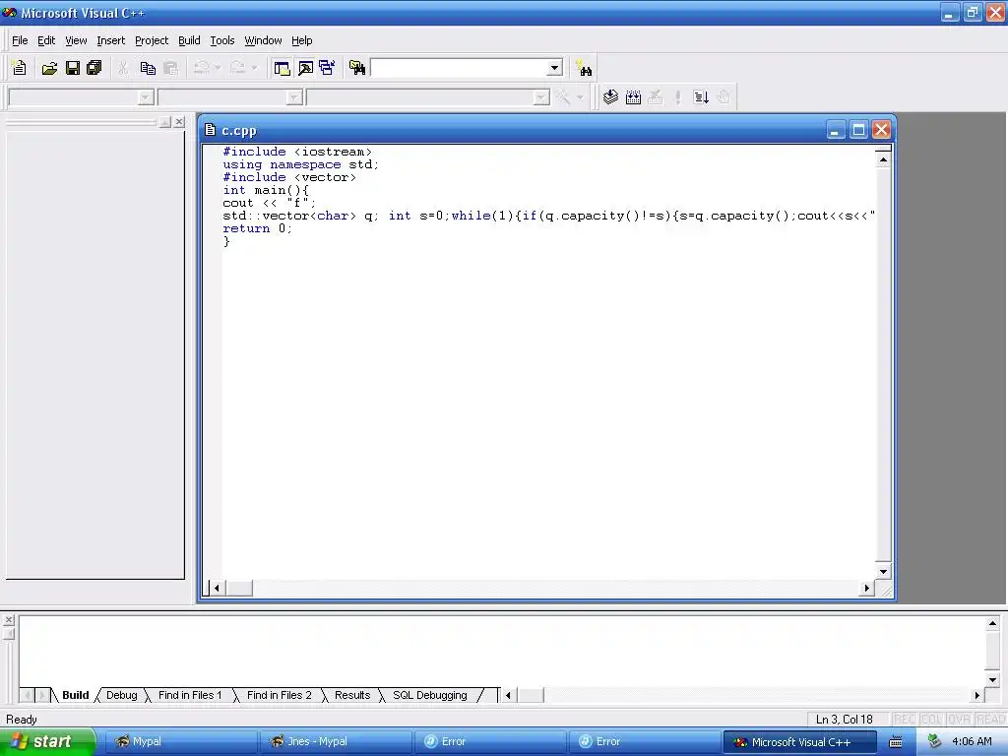Open the Window List icon
The width and height of the screenshot is (1008, 756).
pos(327,68)
